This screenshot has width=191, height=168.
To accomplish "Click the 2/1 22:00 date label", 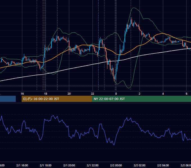I will [93, 165].
